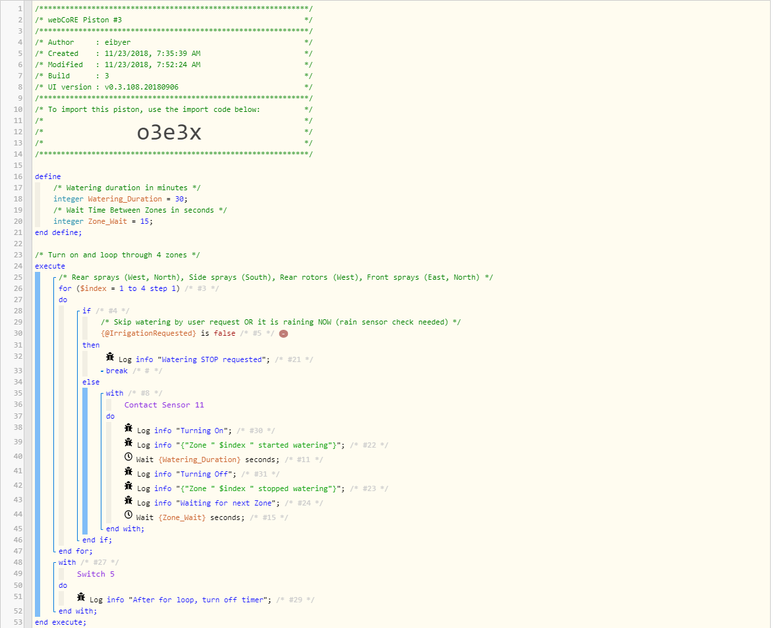This screenshot has height=628, width=776.
Task: Click "end execute;" line
Action: point(61,622)
